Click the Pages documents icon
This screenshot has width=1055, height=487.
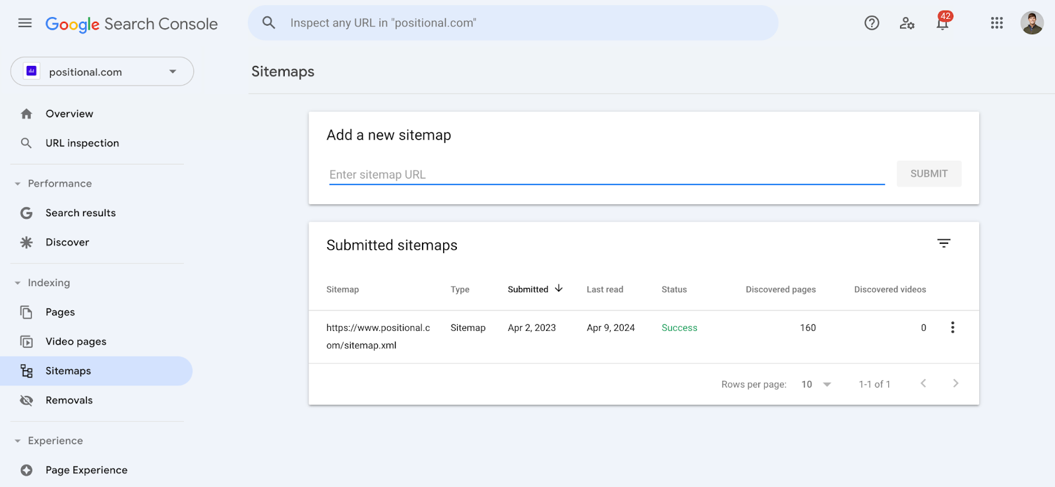tap(26, 312)
